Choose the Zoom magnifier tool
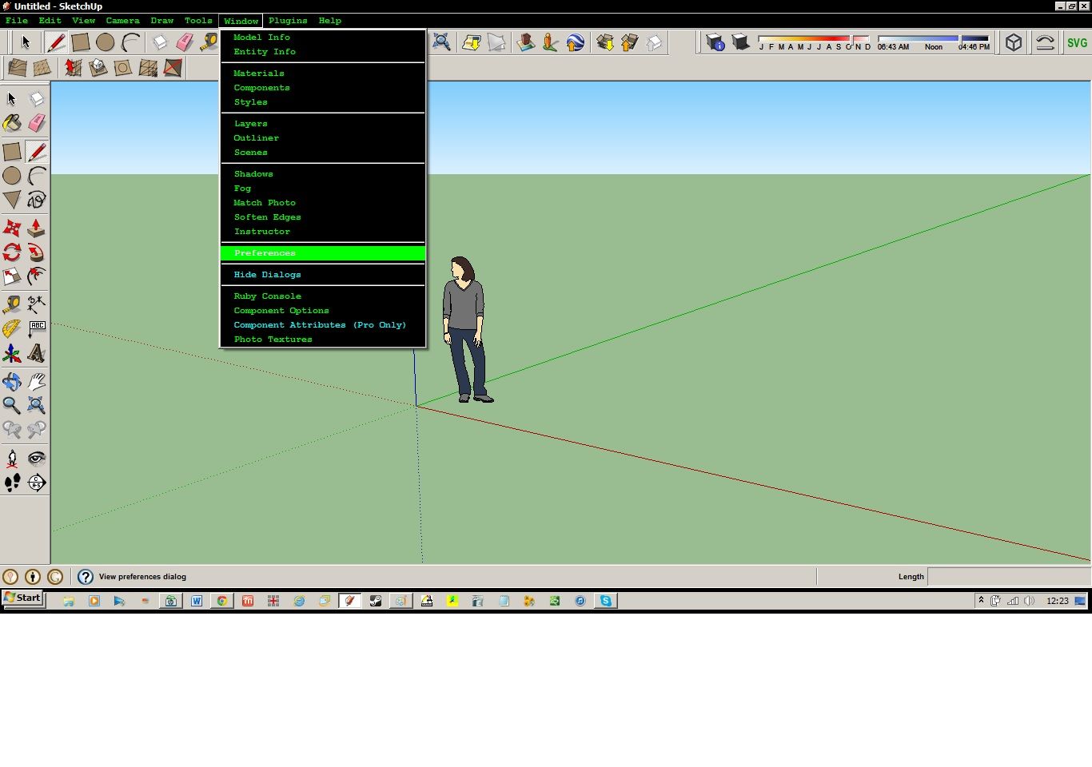Image resolution: width=1092 pixels, height=767 pixels. coord(12,405)
